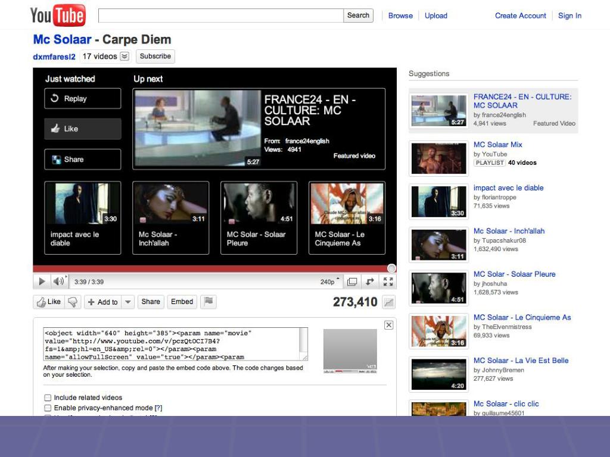Subscribe to the dxmfaresl2 channel
The image size is (610, 457).
pos(155,57)
